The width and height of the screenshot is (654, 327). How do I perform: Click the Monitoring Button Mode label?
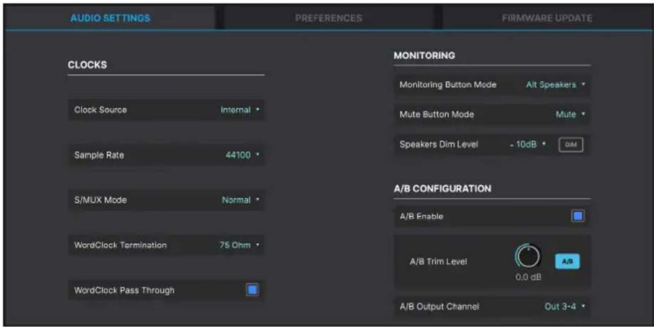click(448, 85)
